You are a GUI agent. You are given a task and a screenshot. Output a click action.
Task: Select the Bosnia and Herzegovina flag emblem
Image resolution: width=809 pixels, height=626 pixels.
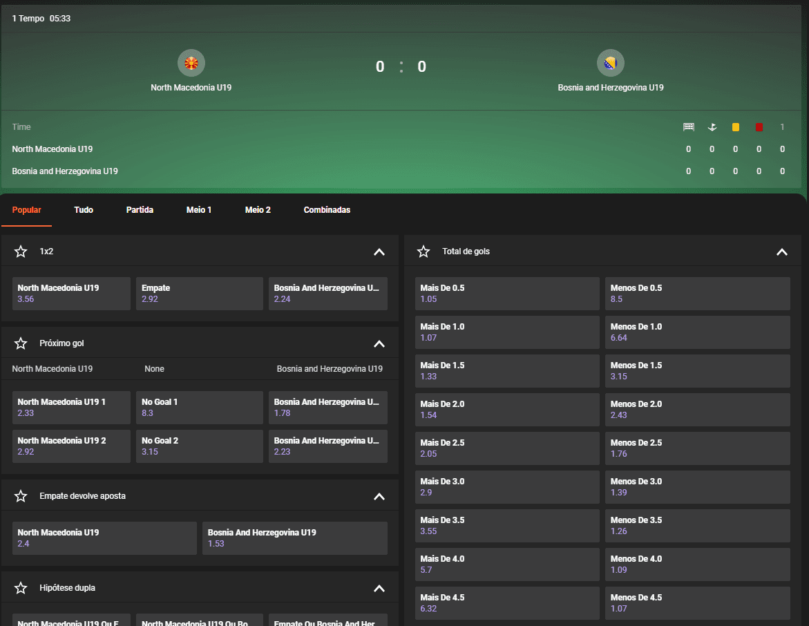(x=610, y=63)
